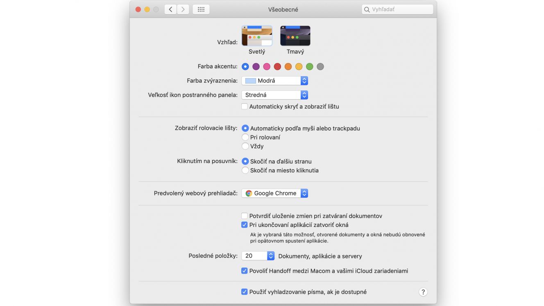This screenshot has height=306, width=544.
Task: Enable Automaticky skryť a zobraziť lištu checkbox
Action: pos(245,107)
